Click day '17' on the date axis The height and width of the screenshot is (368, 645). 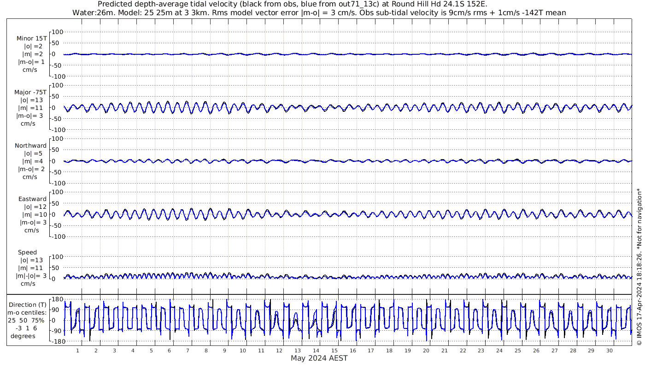tap(371, 351)
